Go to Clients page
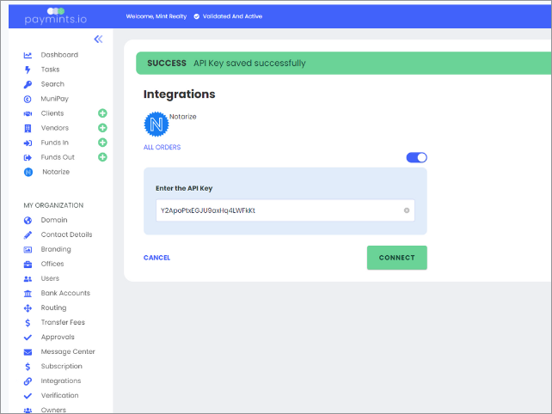The height and width of the screenshot is (414, 552). coord(52,113)
